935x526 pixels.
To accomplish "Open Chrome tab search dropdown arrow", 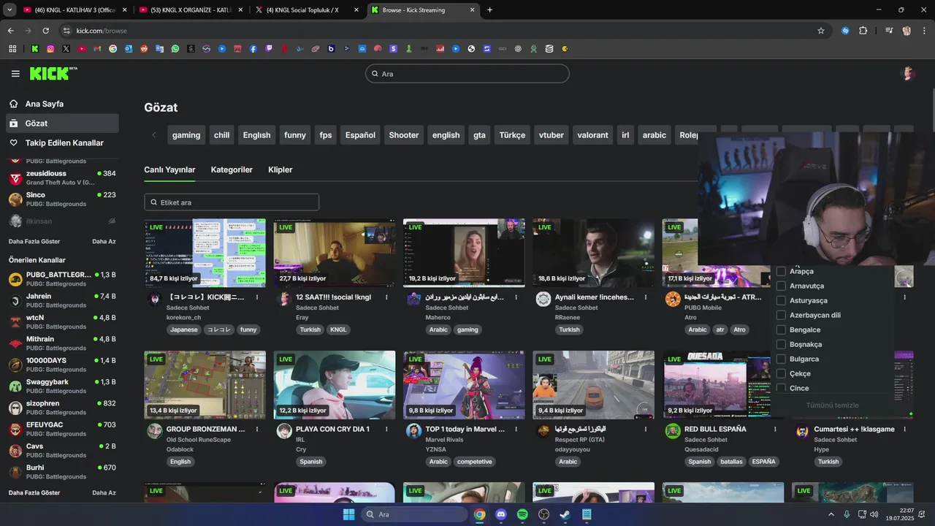I will coord(9,10).
